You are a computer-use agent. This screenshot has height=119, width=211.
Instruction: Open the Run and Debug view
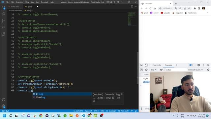(x=3, y=27)
